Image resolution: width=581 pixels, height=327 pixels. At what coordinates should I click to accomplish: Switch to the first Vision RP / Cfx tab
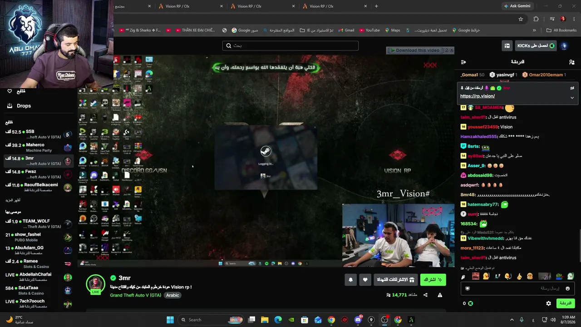[191, 6]
